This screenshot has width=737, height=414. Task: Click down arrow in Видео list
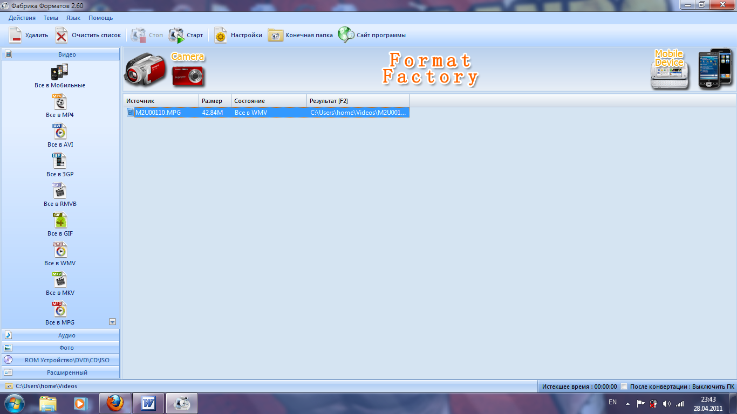tap(113, 322)
